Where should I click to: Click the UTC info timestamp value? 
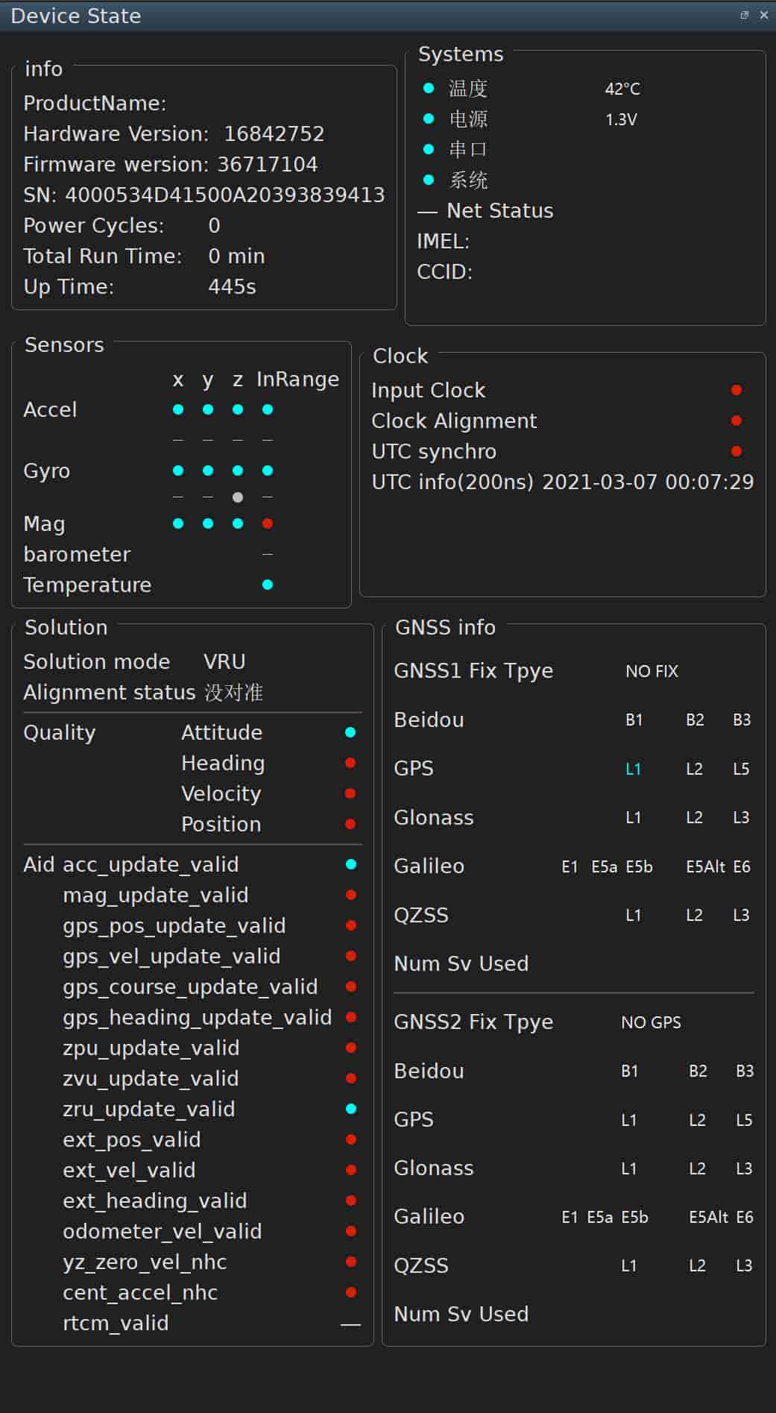pyautogui.click(x=648, y=482)
